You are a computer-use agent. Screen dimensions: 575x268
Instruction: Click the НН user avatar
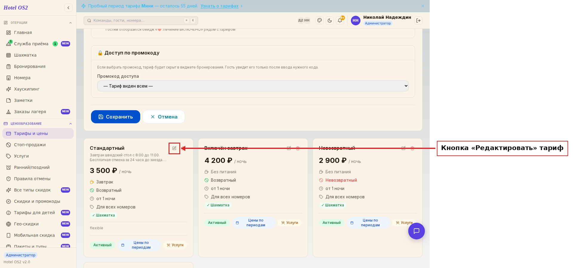(355, 21)
